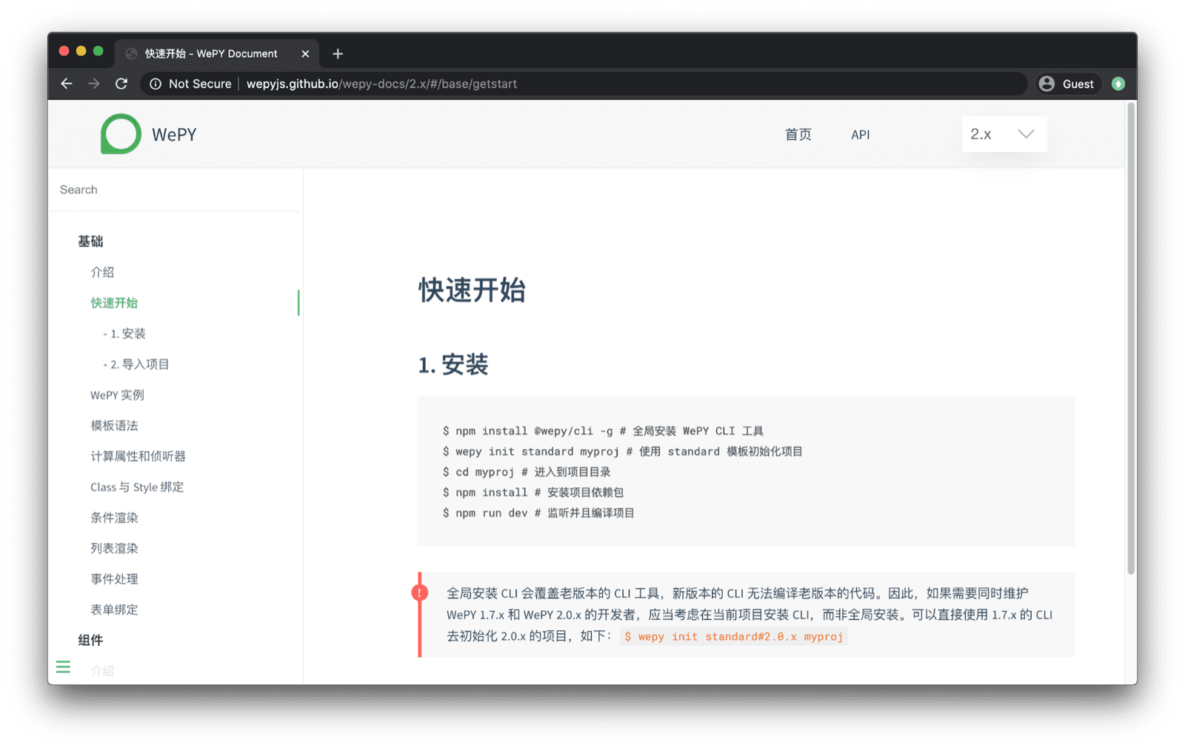Click the forward navigation arrow
Viewport: 1185px width, 748px height.
pyautogui.click(x=94, y=84)
